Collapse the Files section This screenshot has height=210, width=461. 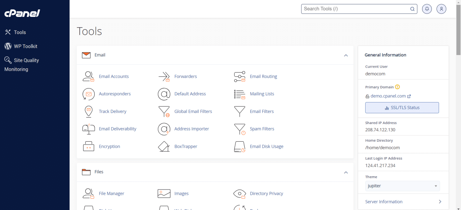click(346, 172)
